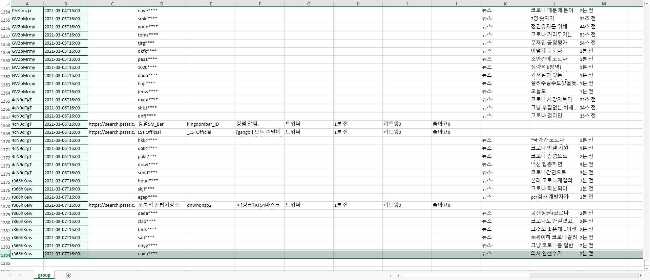The image size is (650, 280).
Task: Click the tab bar resize handle dots
Action: coord(391,275)
